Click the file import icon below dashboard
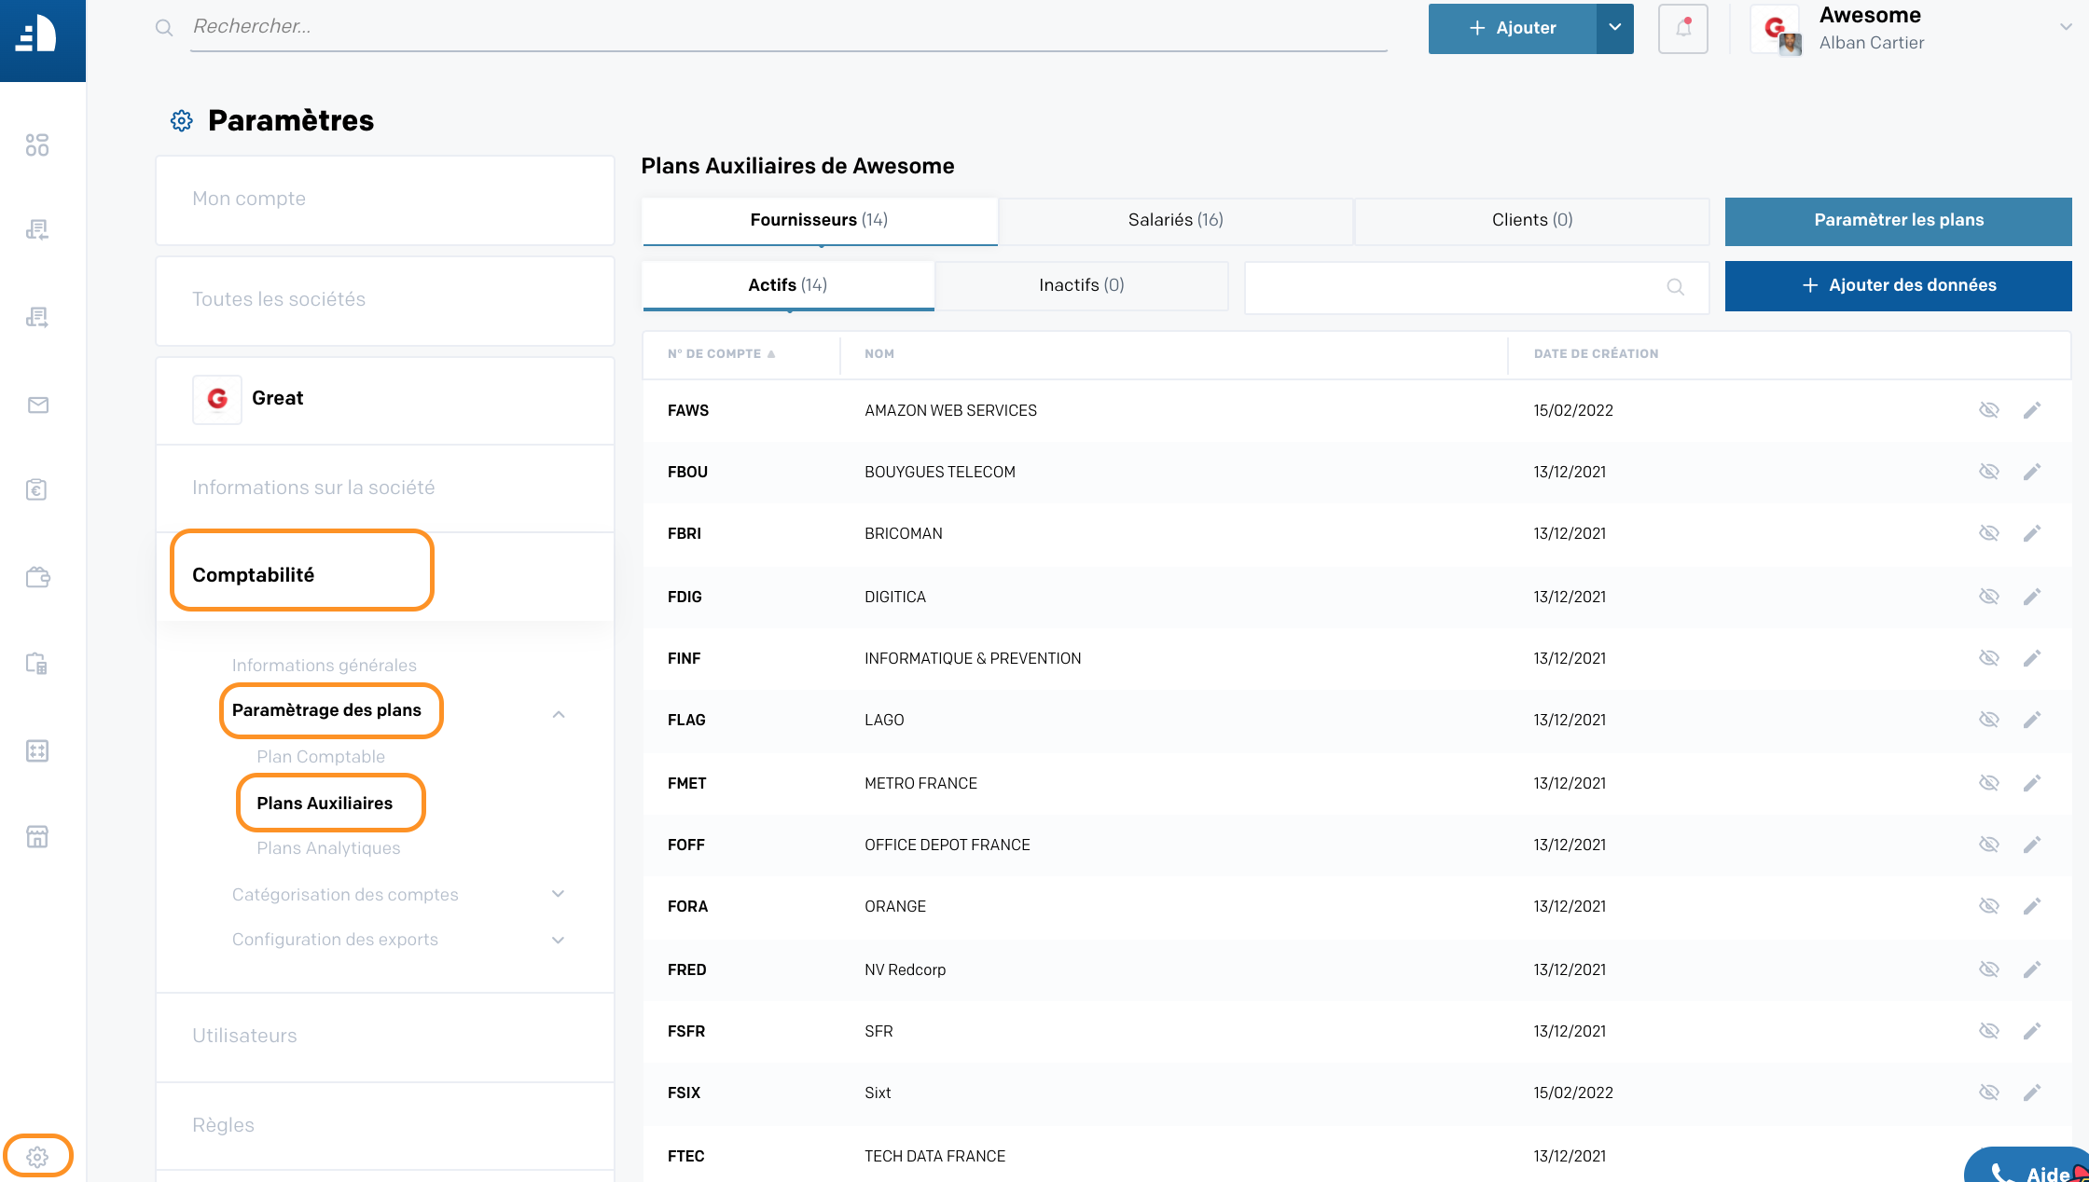The width and height of the screenshot is (2089, 1182). 37,229
